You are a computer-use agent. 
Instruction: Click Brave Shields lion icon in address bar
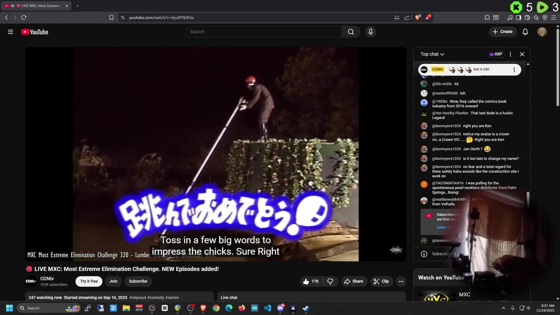pos(418,17)
